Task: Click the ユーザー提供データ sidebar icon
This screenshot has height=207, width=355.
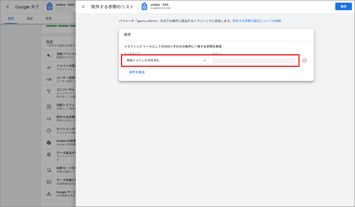Action: [x=49, y=79]
